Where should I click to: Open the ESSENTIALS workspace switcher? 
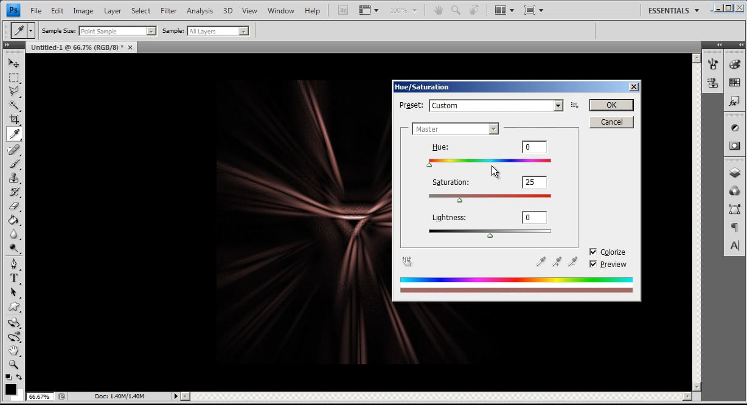[673, 10]
